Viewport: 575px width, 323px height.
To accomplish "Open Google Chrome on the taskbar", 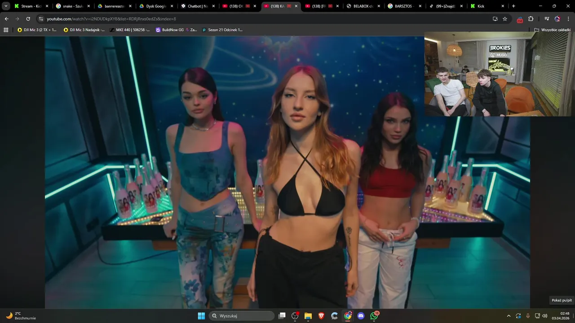I will tap(348, 316).
